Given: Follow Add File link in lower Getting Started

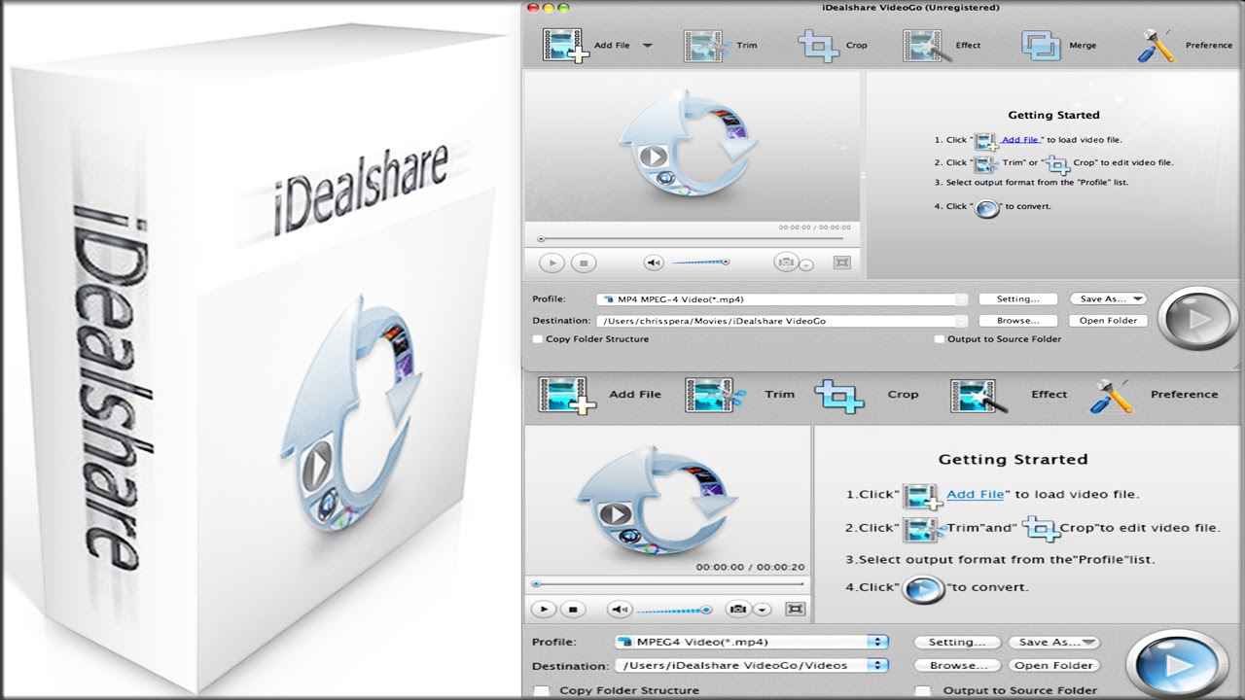Looking at the screenshot, I should 975,494.
